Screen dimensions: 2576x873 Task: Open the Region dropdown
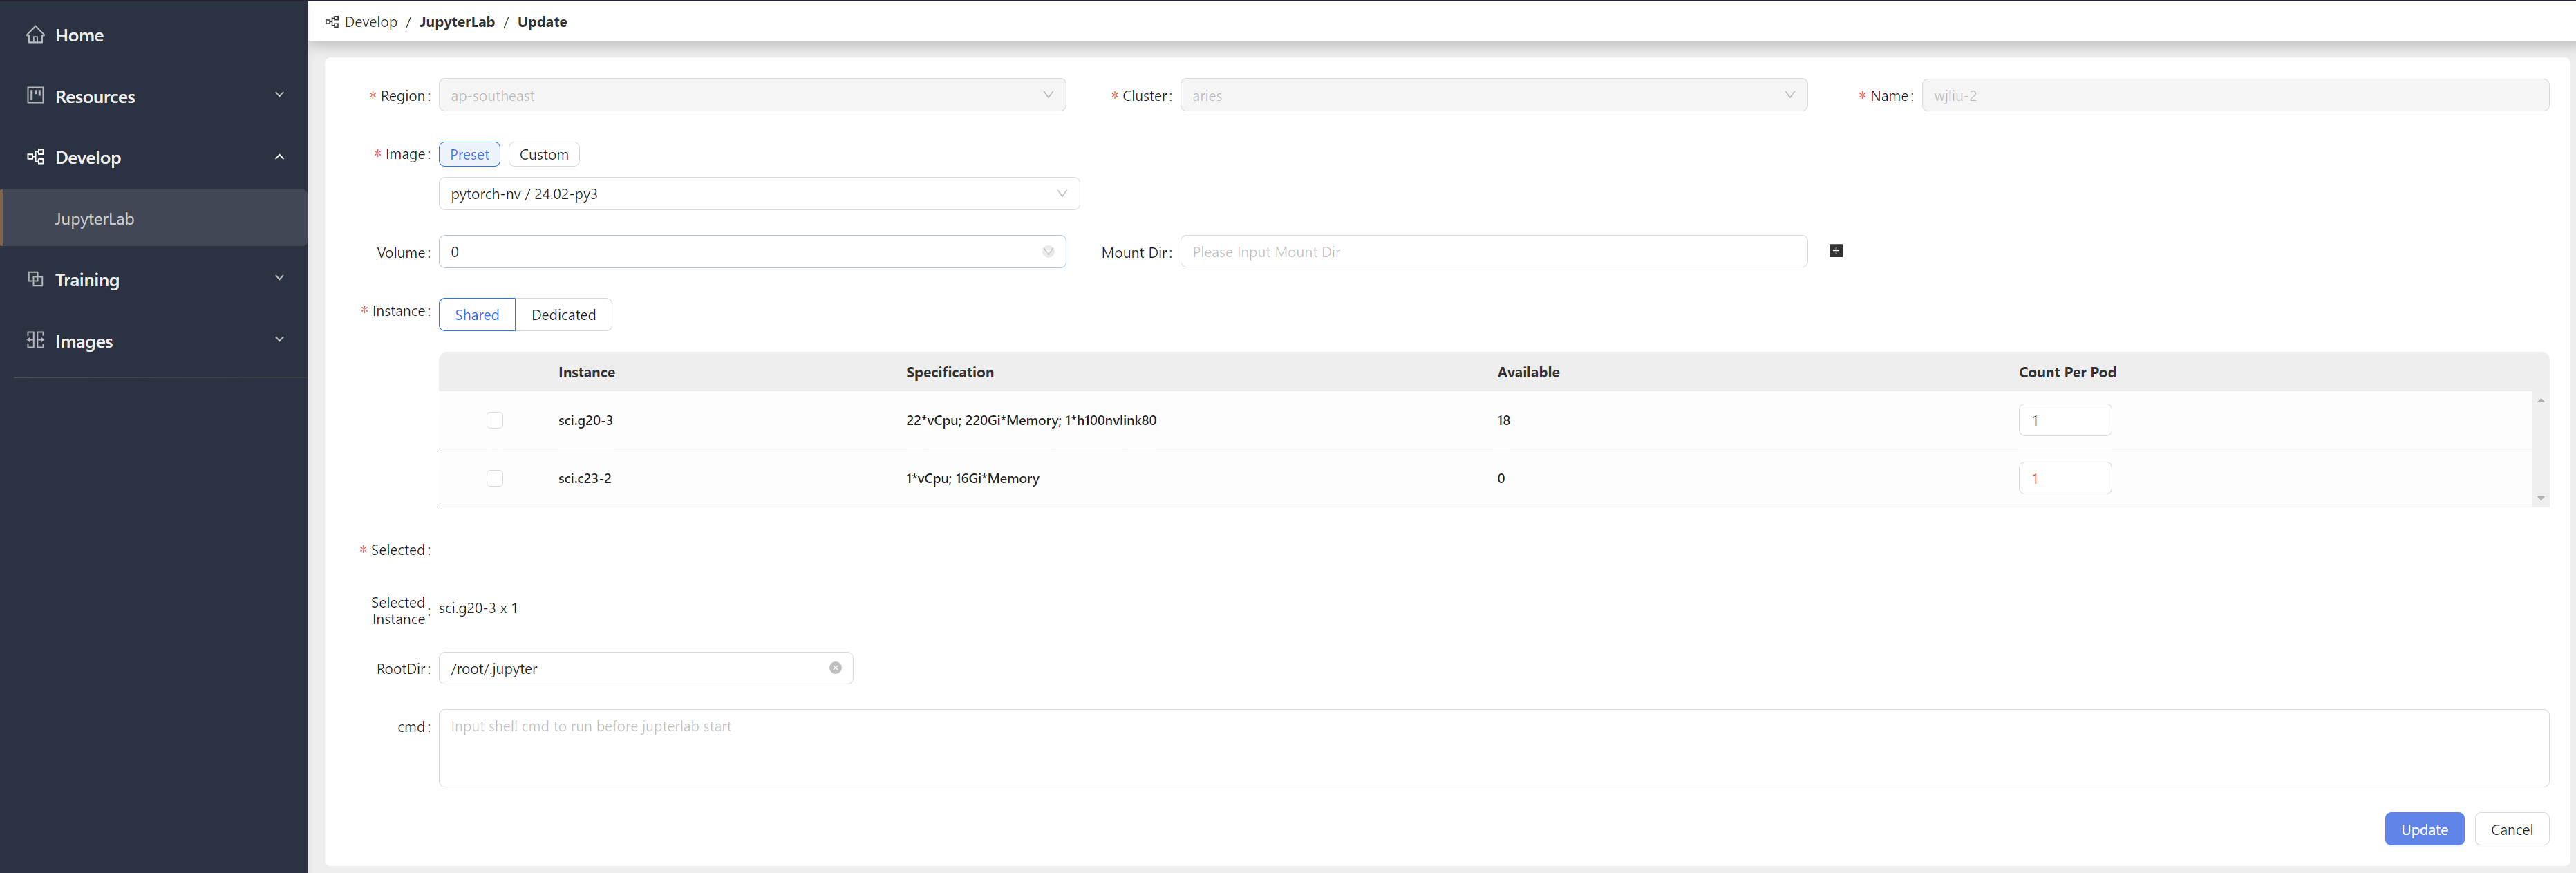(x=752, y=95)
